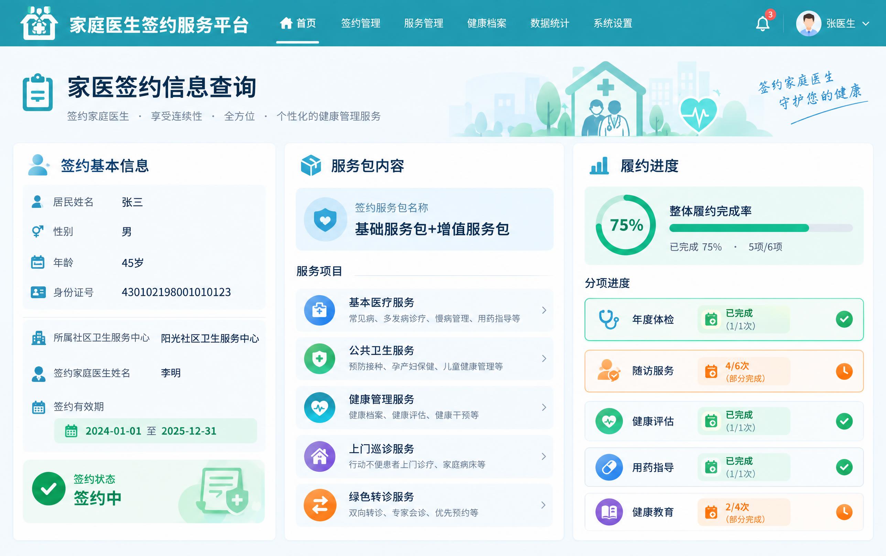
Task: Click 上门巡诊服务 purple house icon
Action: pyautogui.click(x=319, y=456)
